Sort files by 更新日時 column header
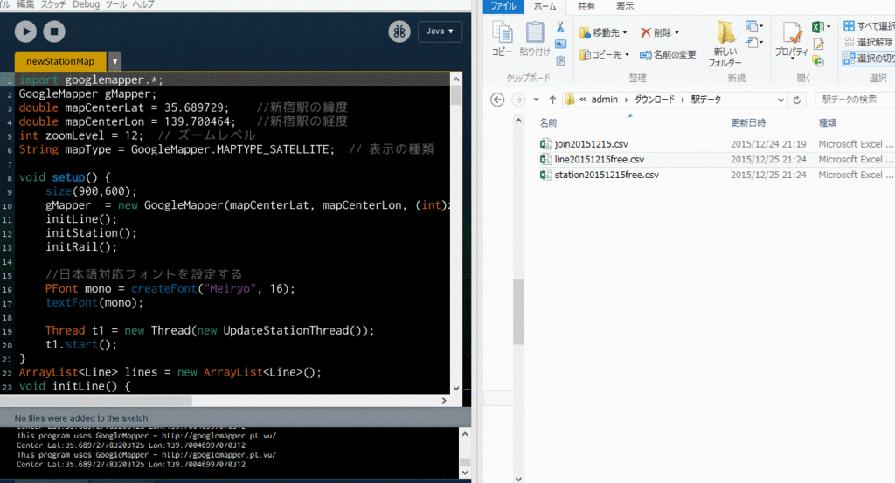The height and width of the screenshot is (483, 895). 748,122
